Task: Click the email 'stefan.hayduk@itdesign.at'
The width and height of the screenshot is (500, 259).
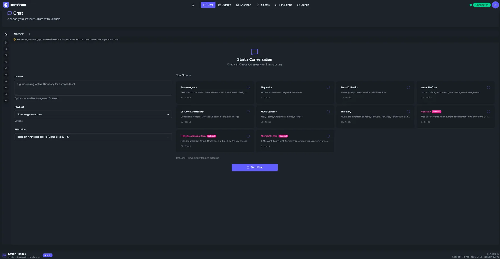Action: [24, 257]
